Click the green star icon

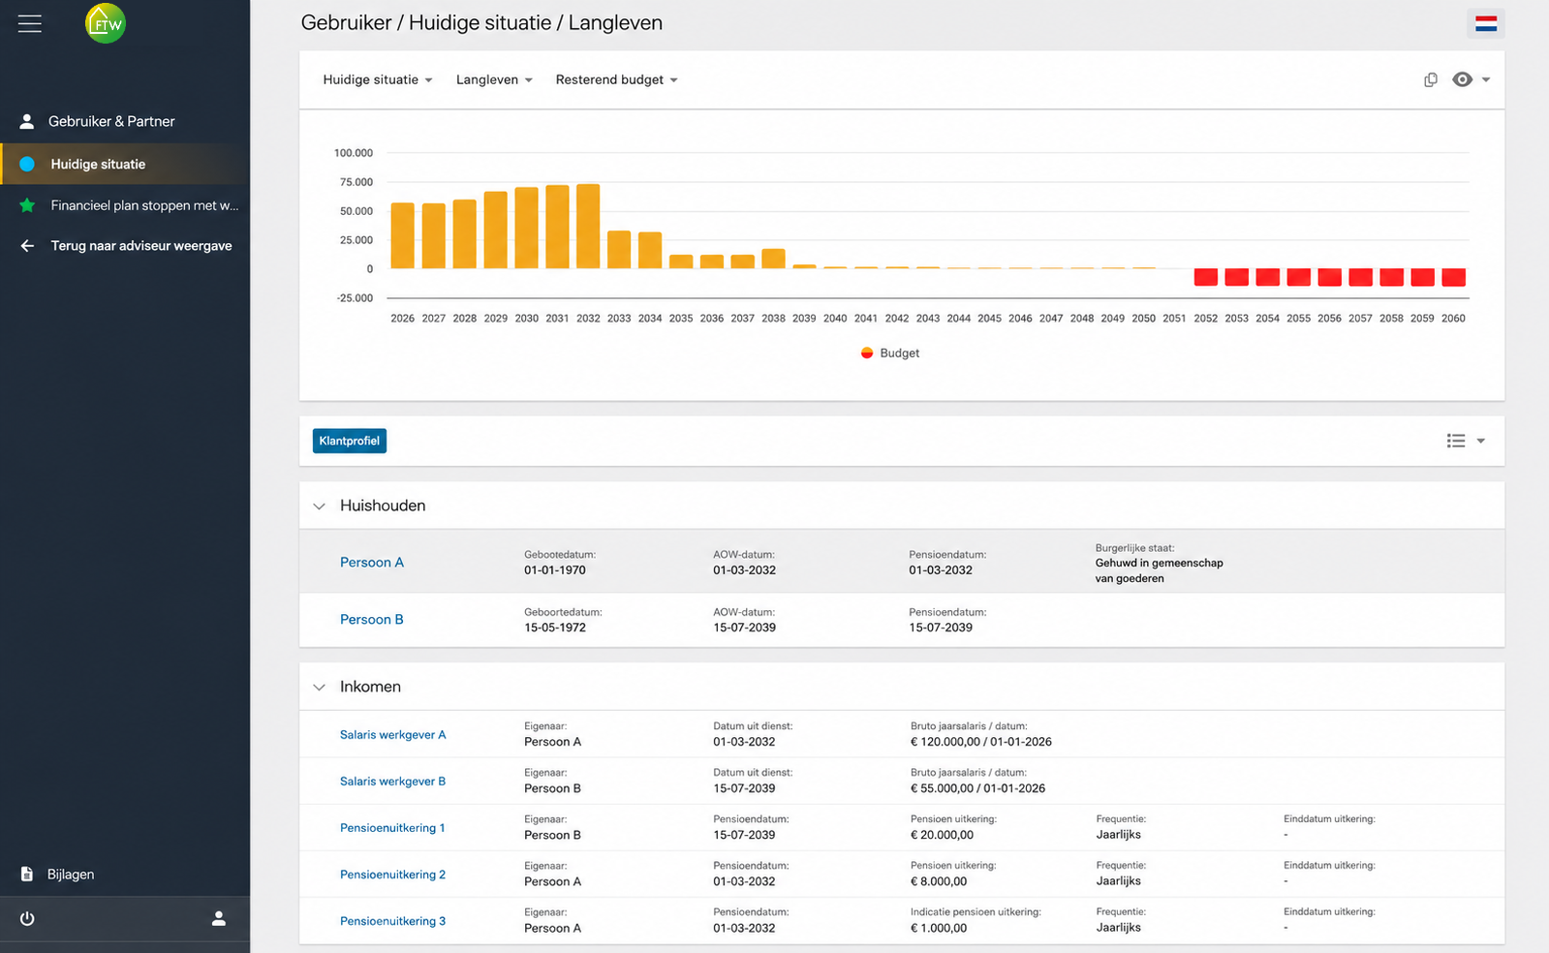click(x=27, y=205)
